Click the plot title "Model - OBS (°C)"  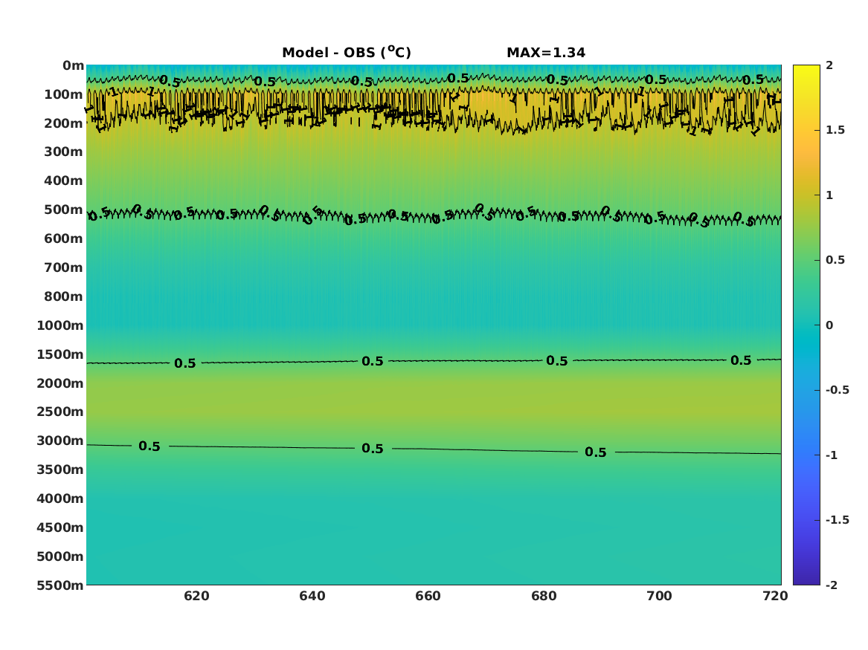coord(347,52)
